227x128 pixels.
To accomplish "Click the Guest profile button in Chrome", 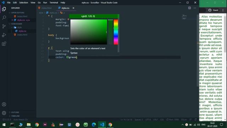I will (x=213, y=10).
